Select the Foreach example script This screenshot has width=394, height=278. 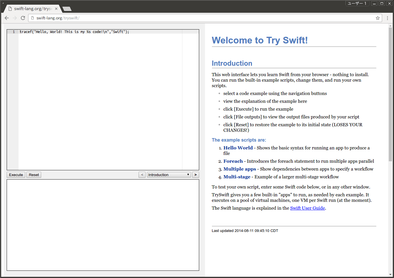point(233,161)
